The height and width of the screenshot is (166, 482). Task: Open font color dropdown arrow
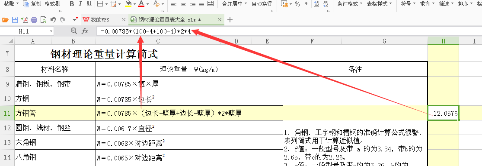[x=147, y=4]
